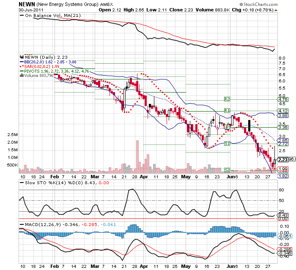Click the R2 pivot marker

click(227, 99)
